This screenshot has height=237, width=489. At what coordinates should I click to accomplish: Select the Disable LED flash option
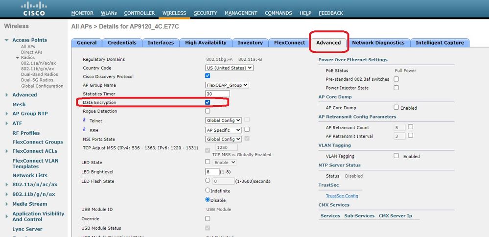(x=208, y=200)
